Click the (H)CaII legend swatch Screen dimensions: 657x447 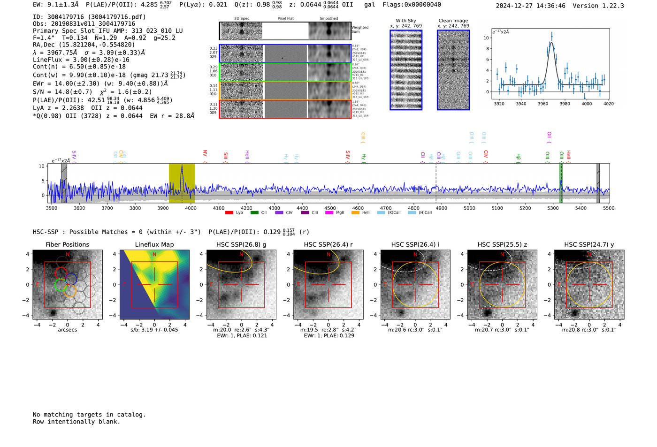(412, 212)
